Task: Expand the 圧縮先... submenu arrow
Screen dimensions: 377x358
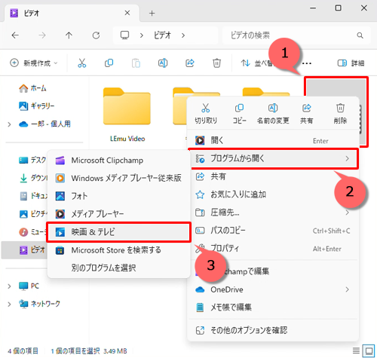Action: tap(347, 213)
